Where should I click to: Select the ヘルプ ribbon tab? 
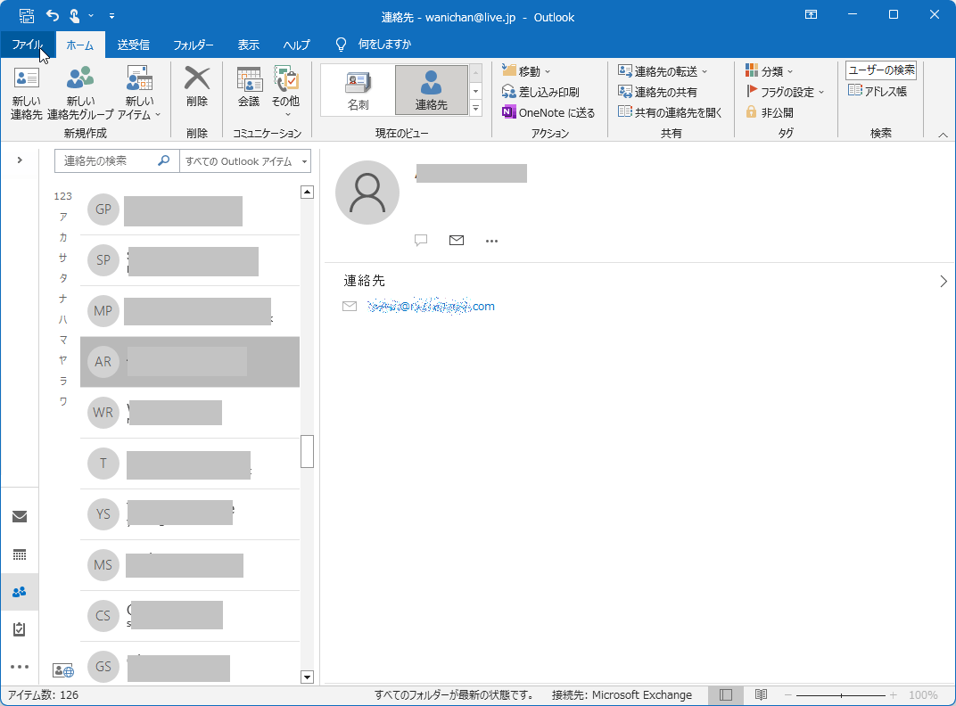point(296,45)
